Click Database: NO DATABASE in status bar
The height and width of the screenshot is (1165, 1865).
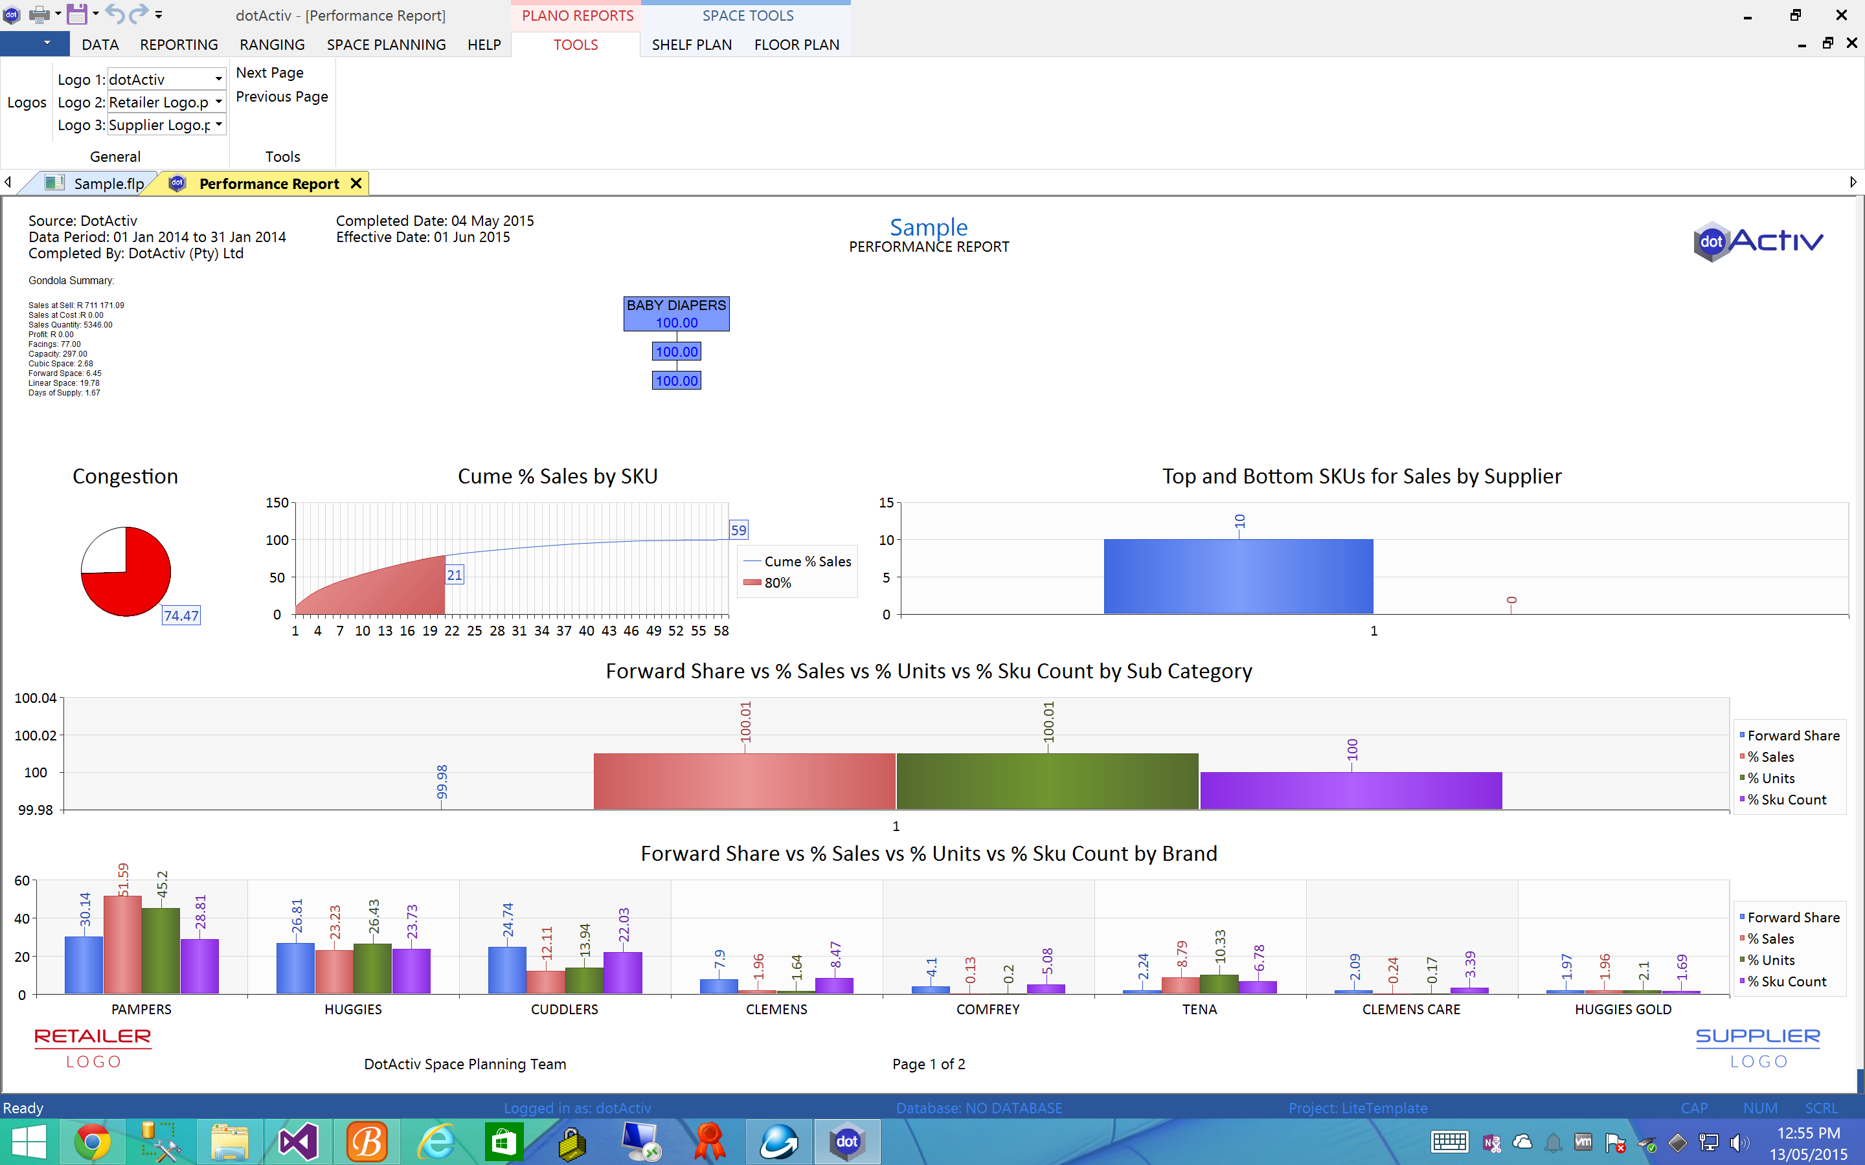[978, 1108]
